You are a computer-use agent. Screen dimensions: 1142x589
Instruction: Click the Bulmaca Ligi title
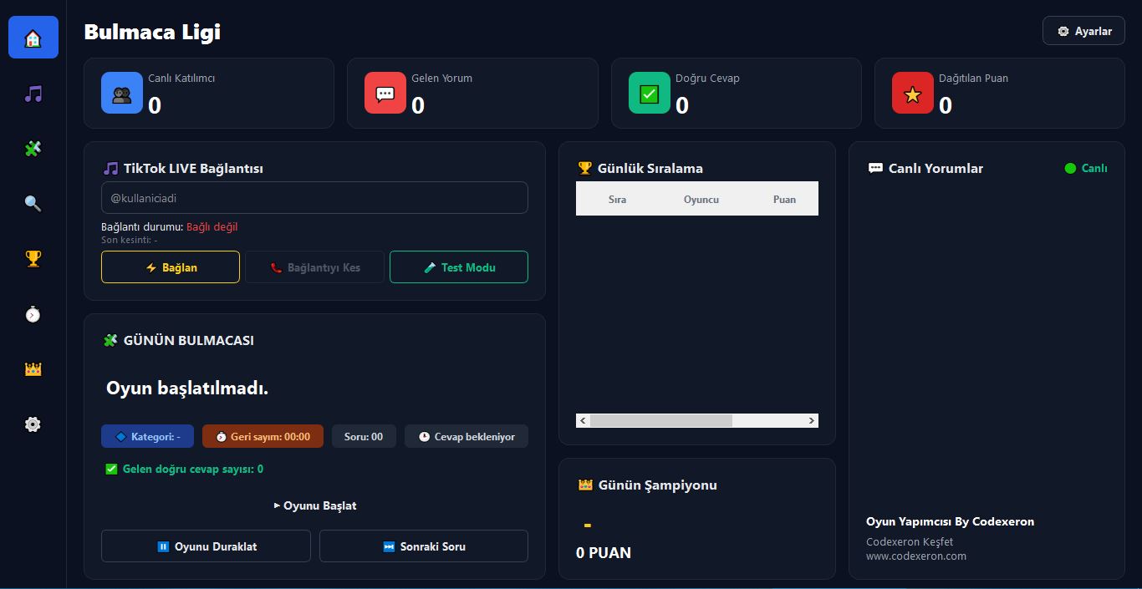pyautogui.click(x=152, y=32)
